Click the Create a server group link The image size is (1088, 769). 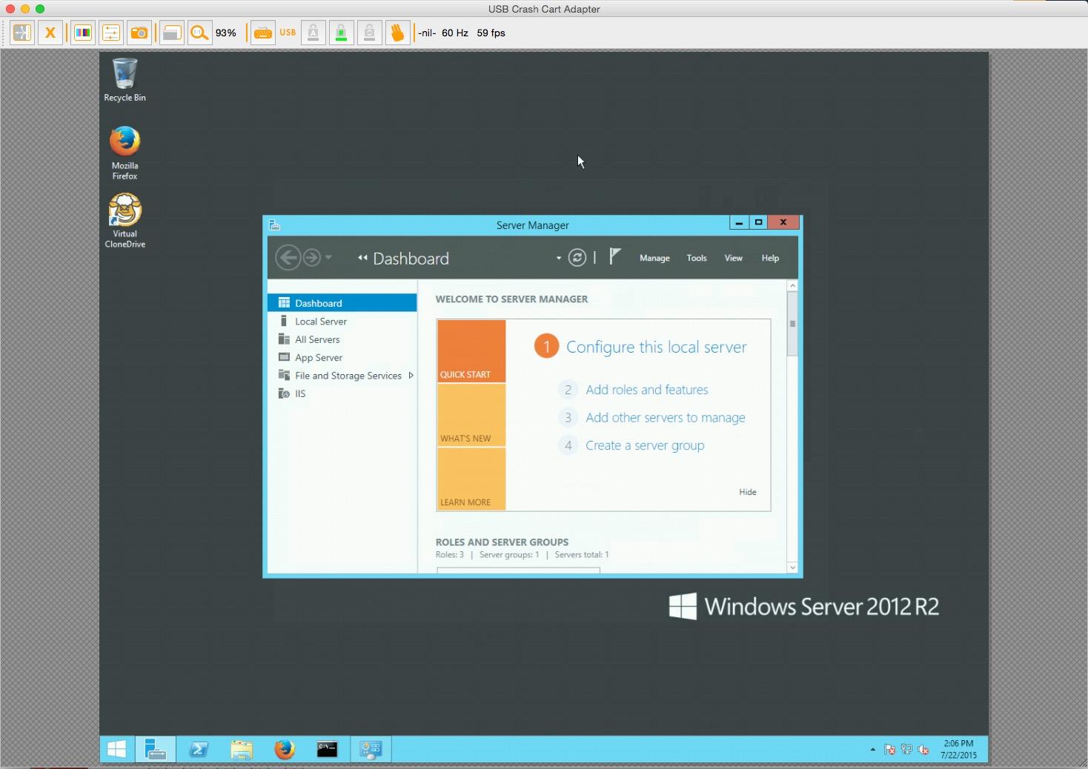(x=645, y=445)
